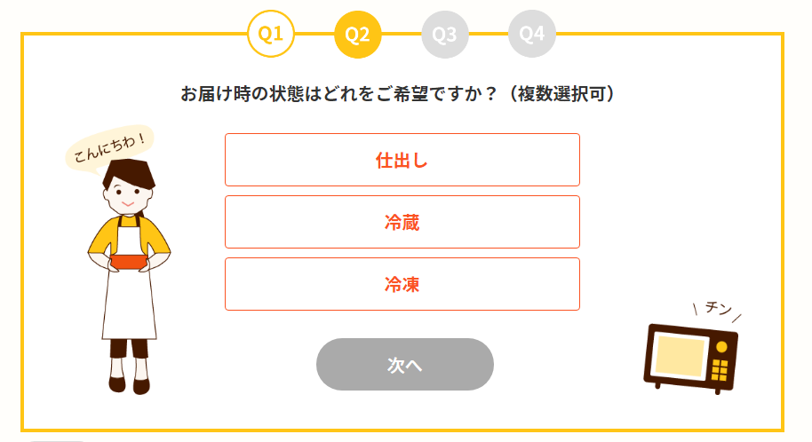Click the チン sound text above the microwave
This screenshot has height=442, width=812.
point(718,309)
